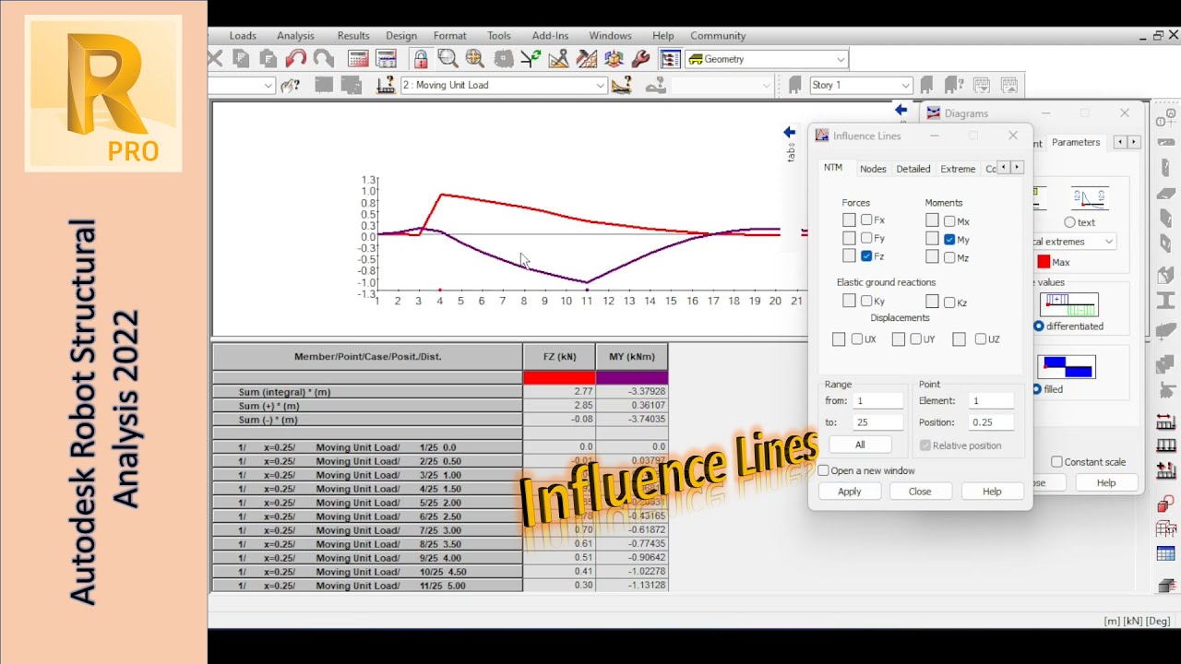Uncheck the Fz force checkbox
Image resolution: width=1181 pixels, height=664 pixels.
pyautogui.click(x=866, y=256)
